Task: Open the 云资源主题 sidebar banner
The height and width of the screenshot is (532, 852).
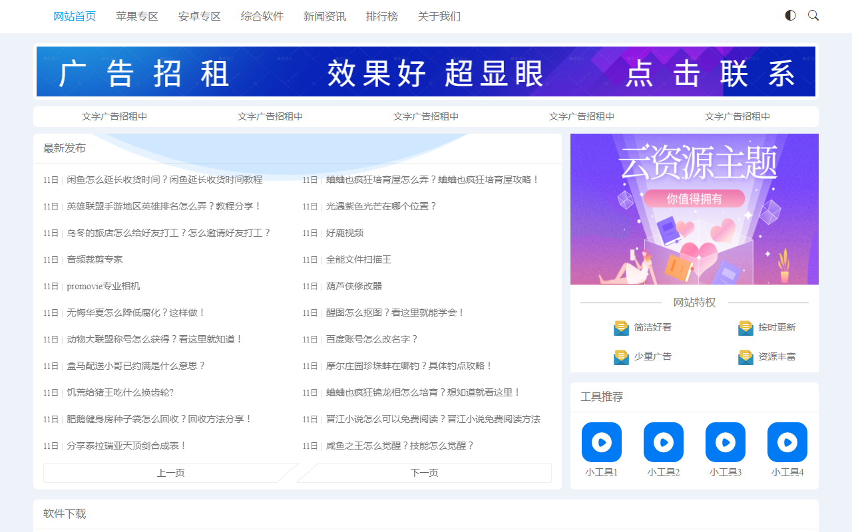Action: [694, 209]
